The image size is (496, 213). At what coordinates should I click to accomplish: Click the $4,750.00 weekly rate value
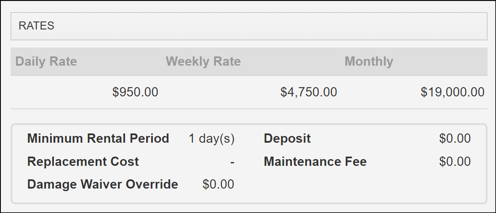309,92
